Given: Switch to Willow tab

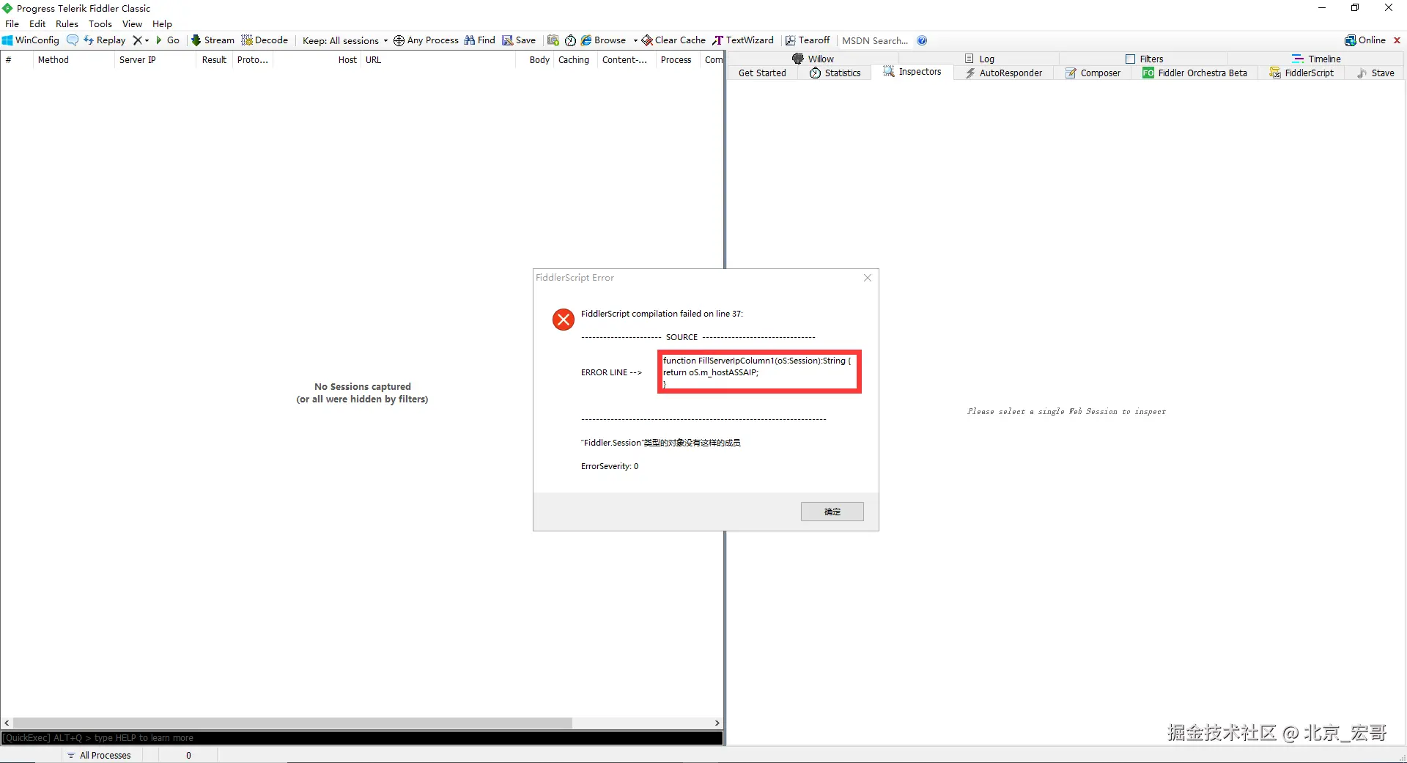Looking at the screenshot, I should pos(813,59).
